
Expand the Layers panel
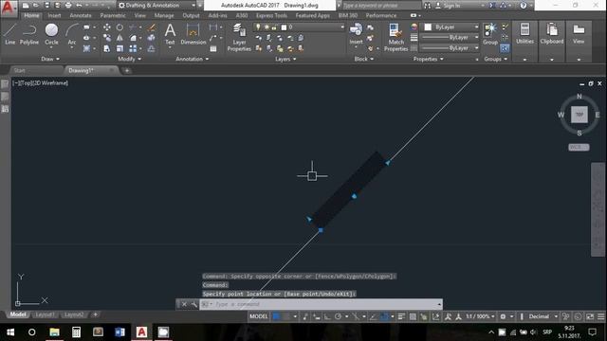pos(285,59)
